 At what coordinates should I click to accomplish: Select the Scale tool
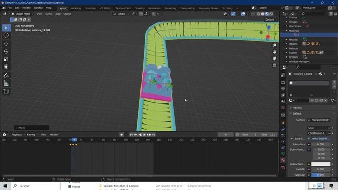click(6, 59)
